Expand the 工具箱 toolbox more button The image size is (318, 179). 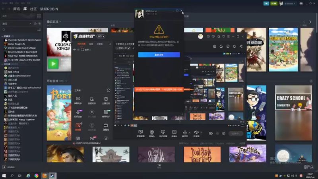(x=108, y=90)
